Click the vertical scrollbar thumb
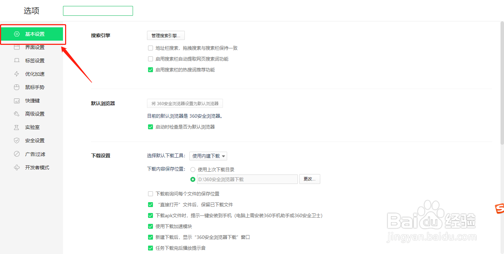 [x=502, y=83]
